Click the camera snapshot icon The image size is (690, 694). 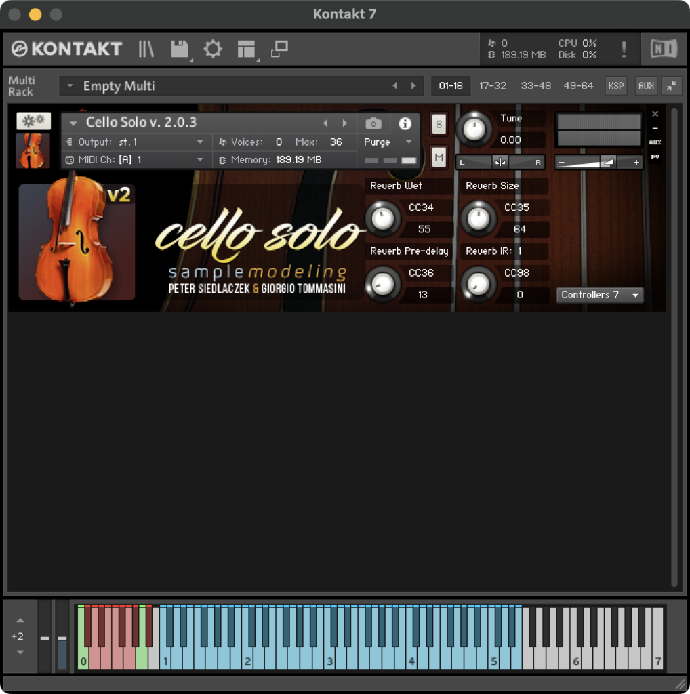click(373, 123)
